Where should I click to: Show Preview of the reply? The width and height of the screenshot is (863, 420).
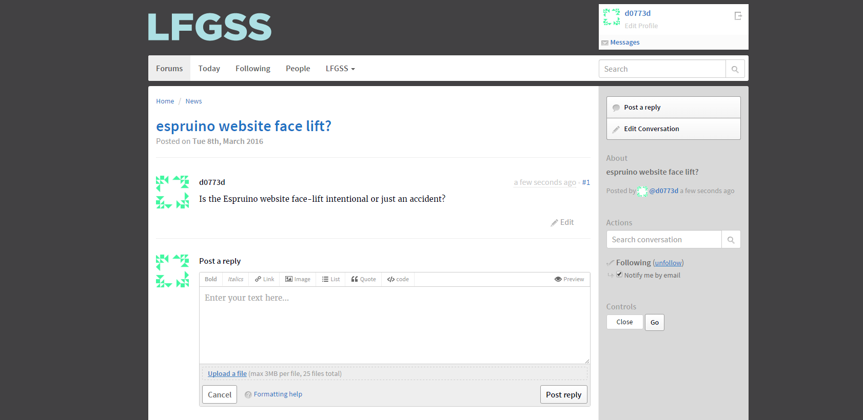pos(569,279)
